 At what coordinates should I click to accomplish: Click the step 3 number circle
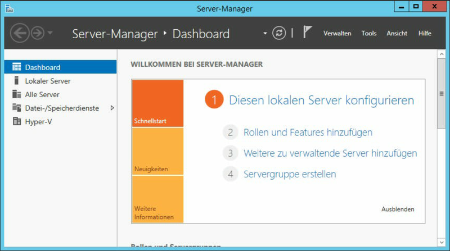pos(231,153)
